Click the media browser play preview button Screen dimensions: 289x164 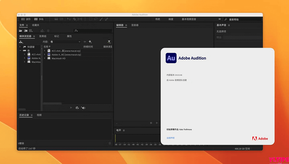[71, 108]
